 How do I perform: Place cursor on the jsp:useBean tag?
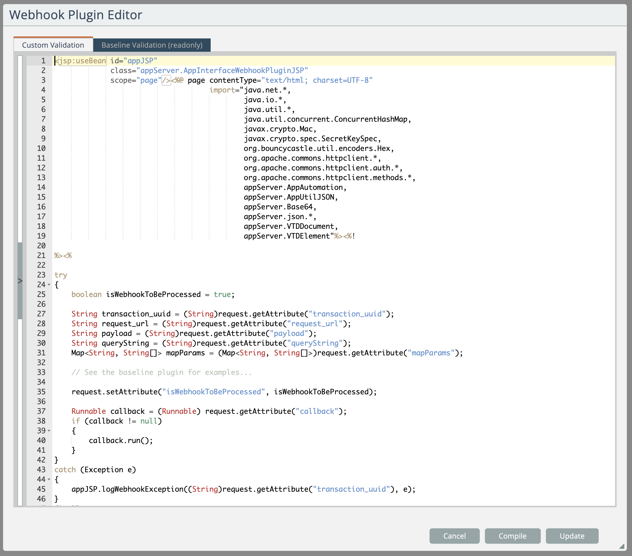pos(82,61)
